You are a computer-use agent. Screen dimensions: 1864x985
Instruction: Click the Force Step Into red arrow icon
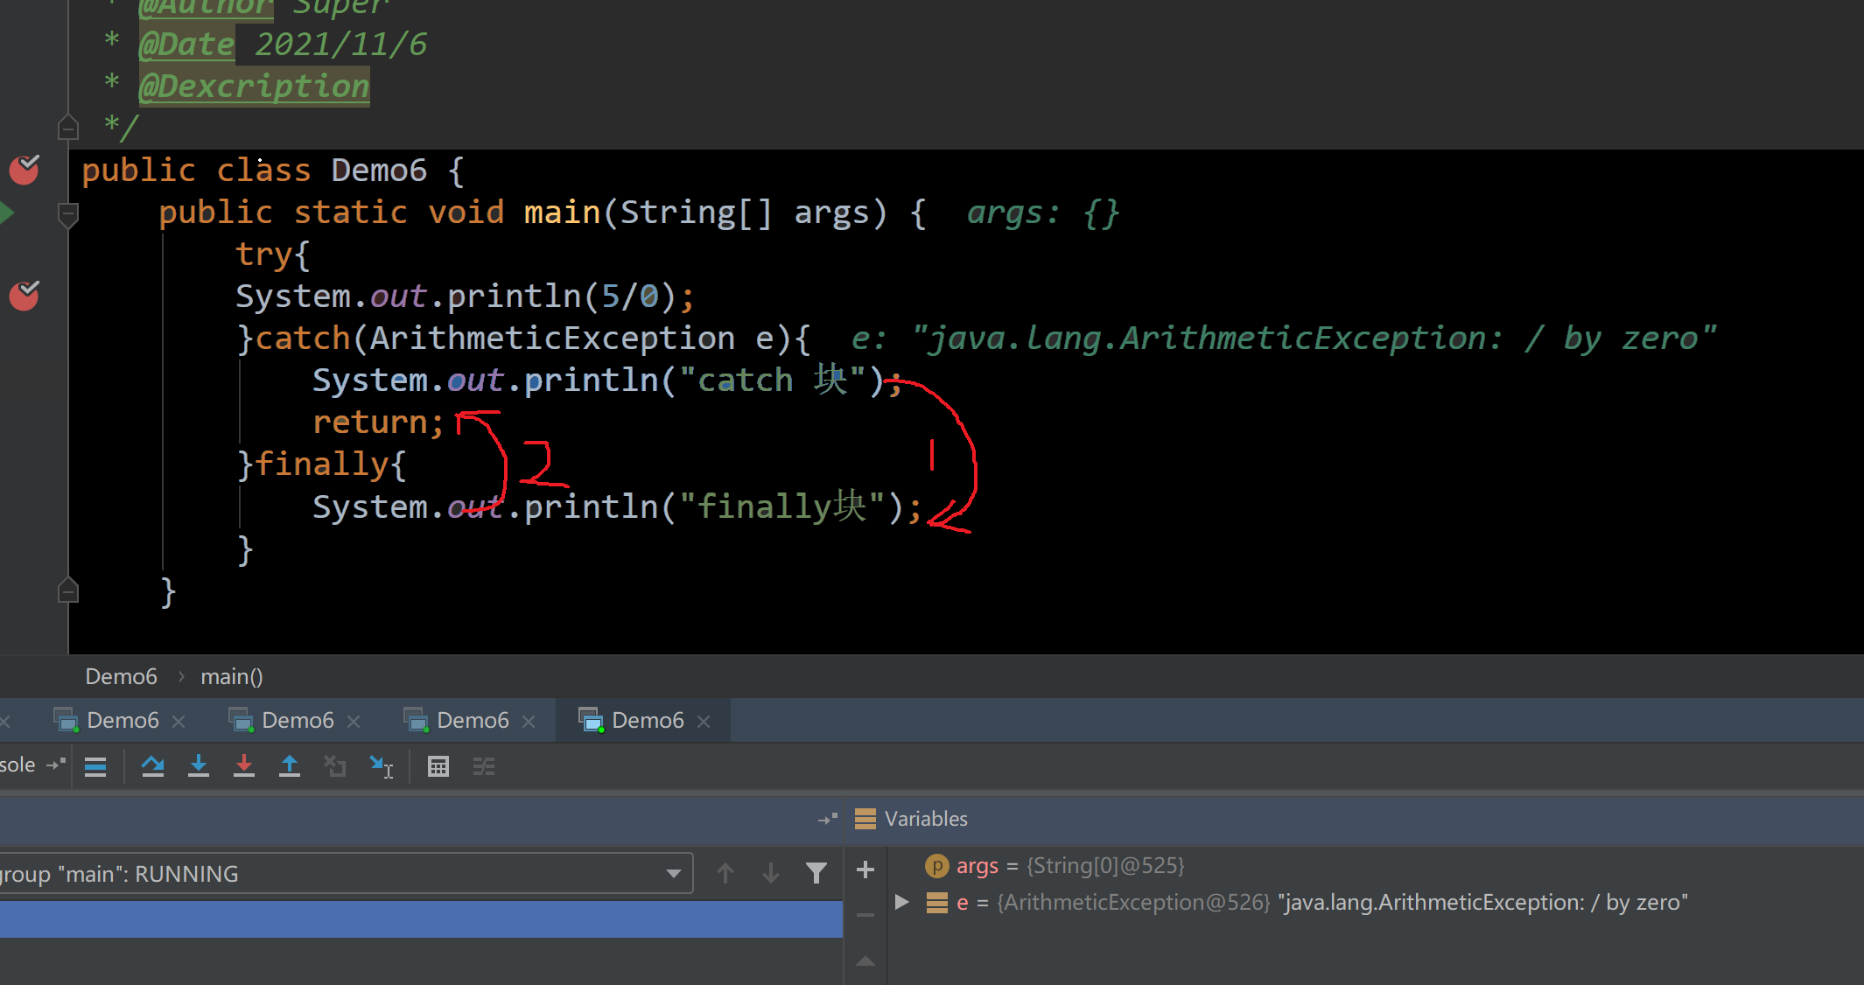(244, 766)
